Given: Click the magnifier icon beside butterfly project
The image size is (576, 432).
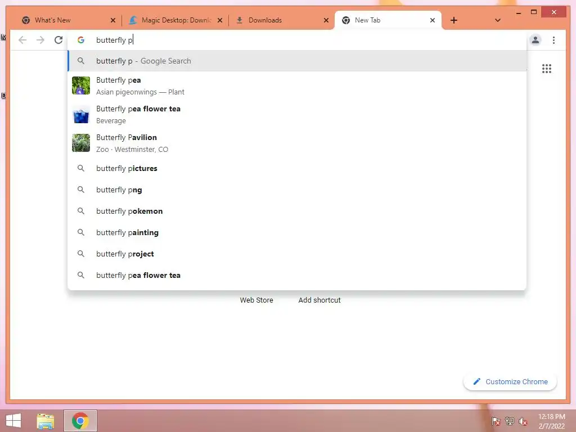Looking at the screenshot, I should (x=81, y=254).
